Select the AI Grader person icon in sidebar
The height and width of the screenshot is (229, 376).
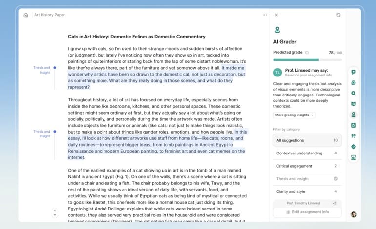tap(354, 114)
